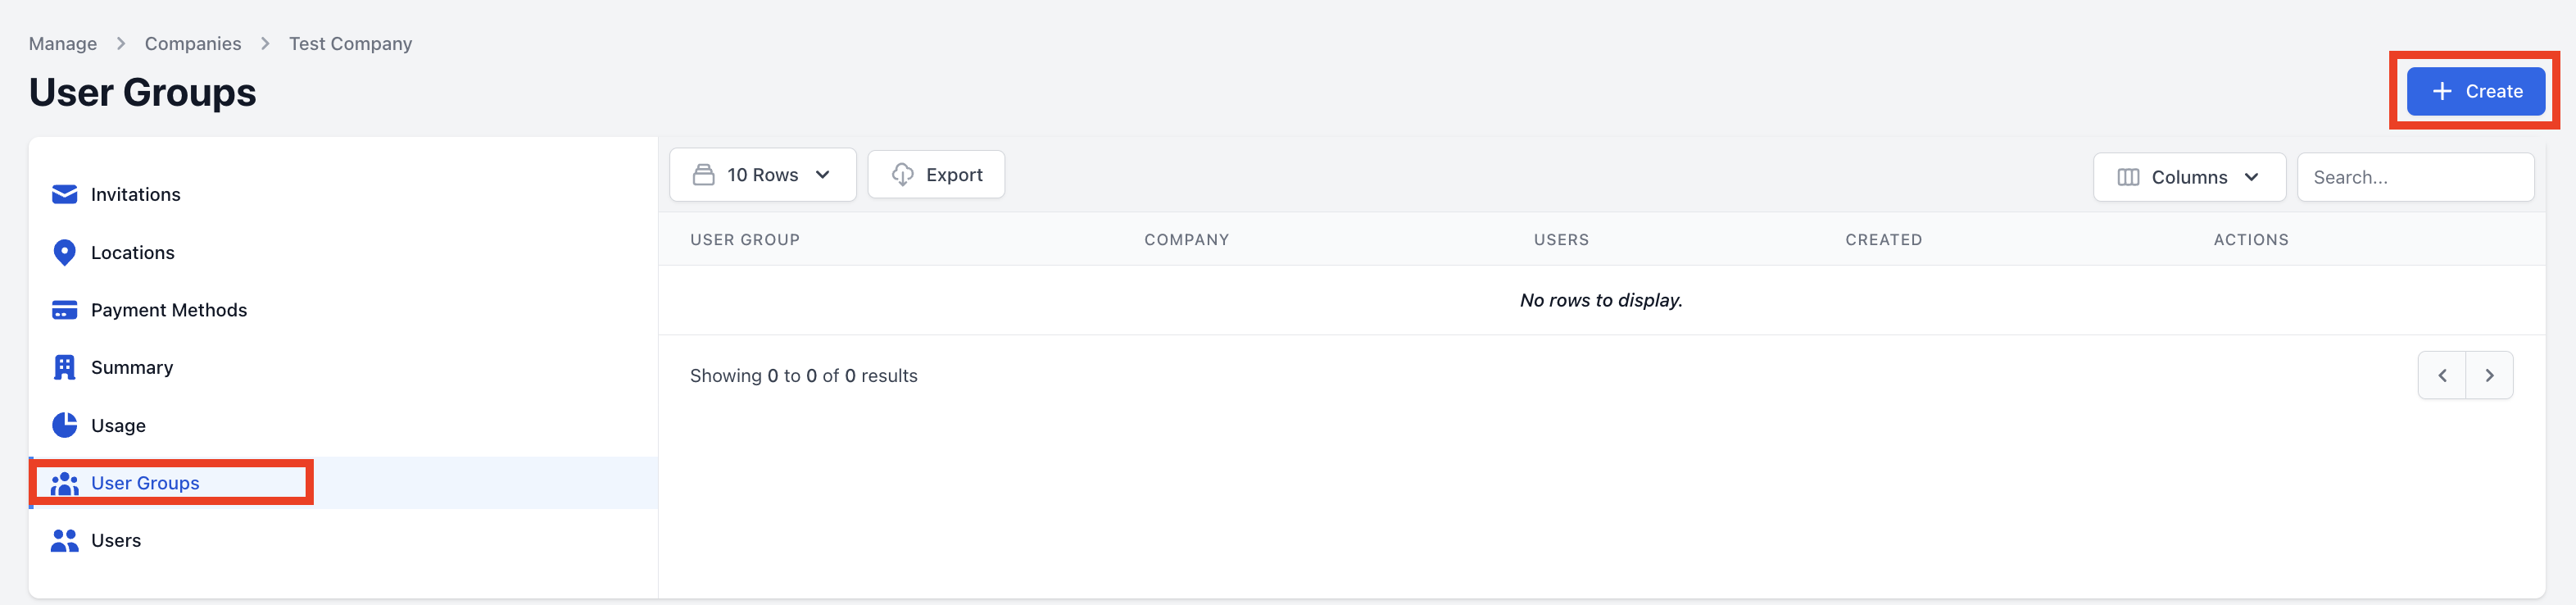Click 'Showing 0 to 0 of 0 results' text
Viewport: 2576px width, 605px height.
(803, 376)
